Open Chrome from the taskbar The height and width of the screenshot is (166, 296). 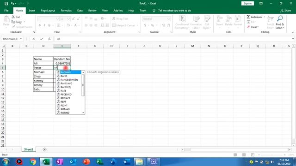(x=33, y=162)
